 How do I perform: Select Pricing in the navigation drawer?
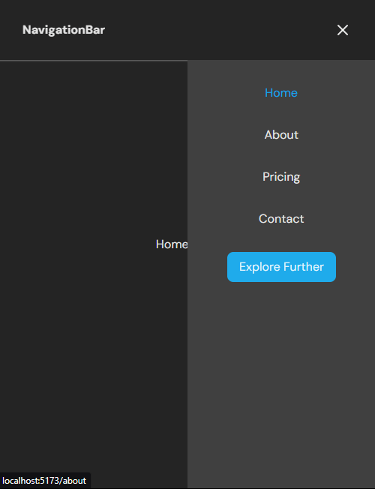click(281, 177)
